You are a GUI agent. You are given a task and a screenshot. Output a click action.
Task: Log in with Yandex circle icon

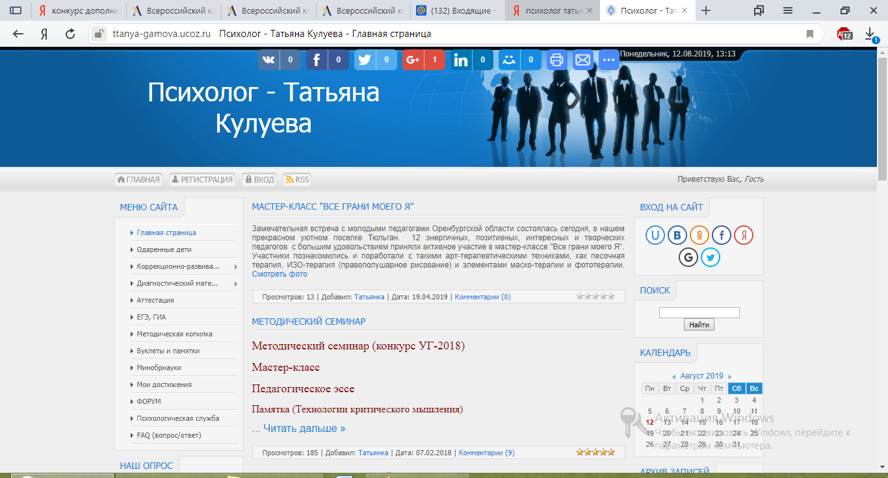click(x=744, y=235)
